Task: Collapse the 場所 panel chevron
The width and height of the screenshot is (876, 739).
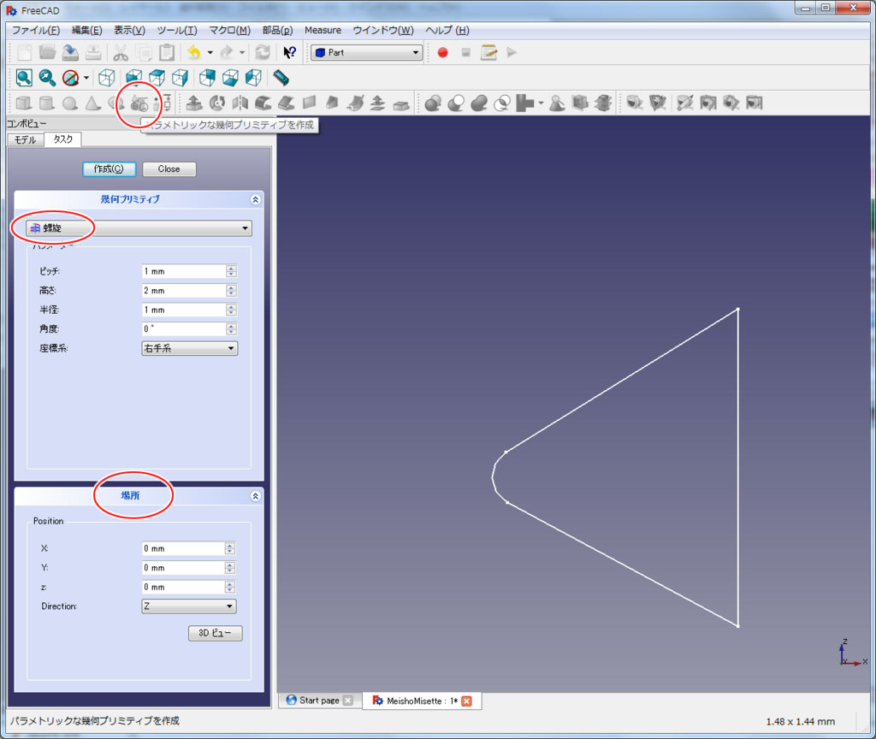Action: [255, 496]
